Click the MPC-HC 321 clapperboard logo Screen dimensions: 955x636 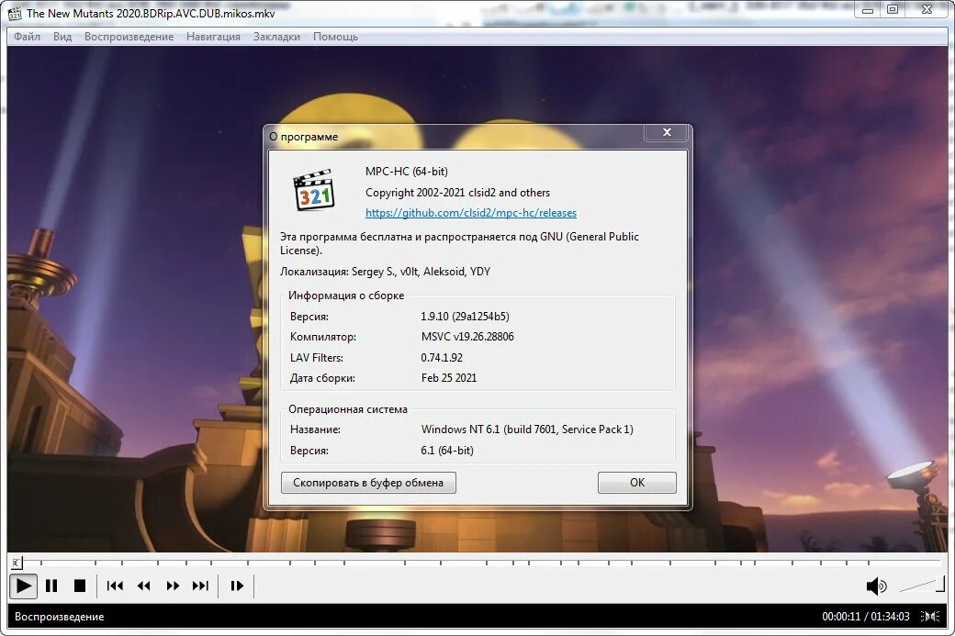click(314, 190)
